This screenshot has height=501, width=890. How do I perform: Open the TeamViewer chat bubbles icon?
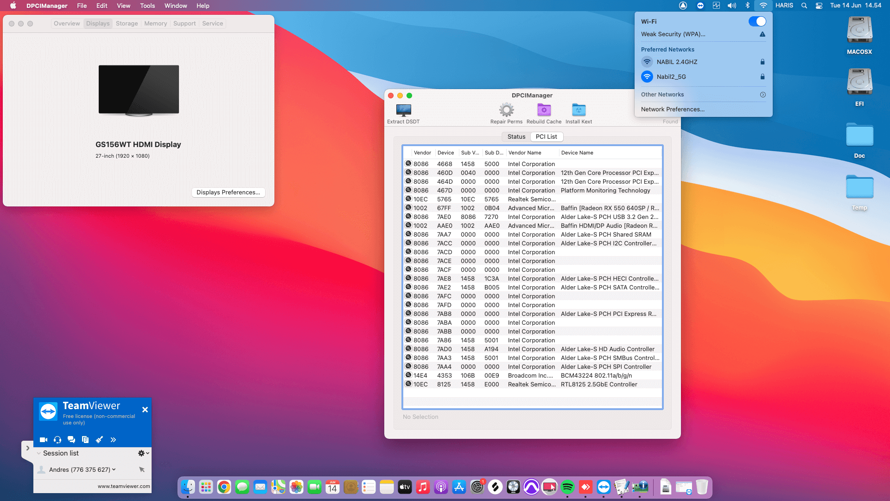71,439
